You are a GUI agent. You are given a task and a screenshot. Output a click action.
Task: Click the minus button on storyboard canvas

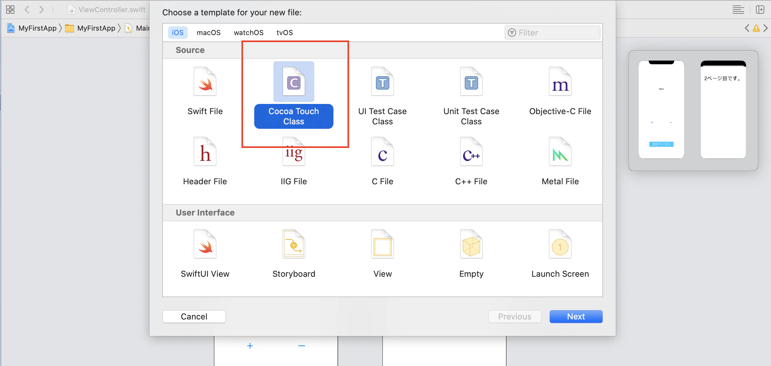302,346
